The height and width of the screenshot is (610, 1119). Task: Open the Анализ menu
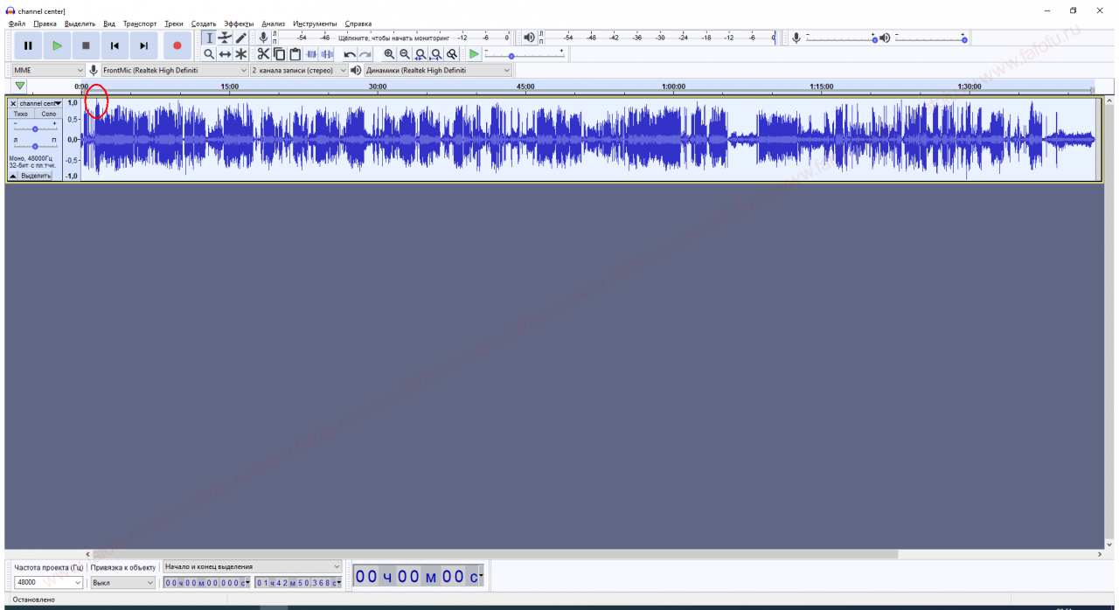(x=274, y=24)
